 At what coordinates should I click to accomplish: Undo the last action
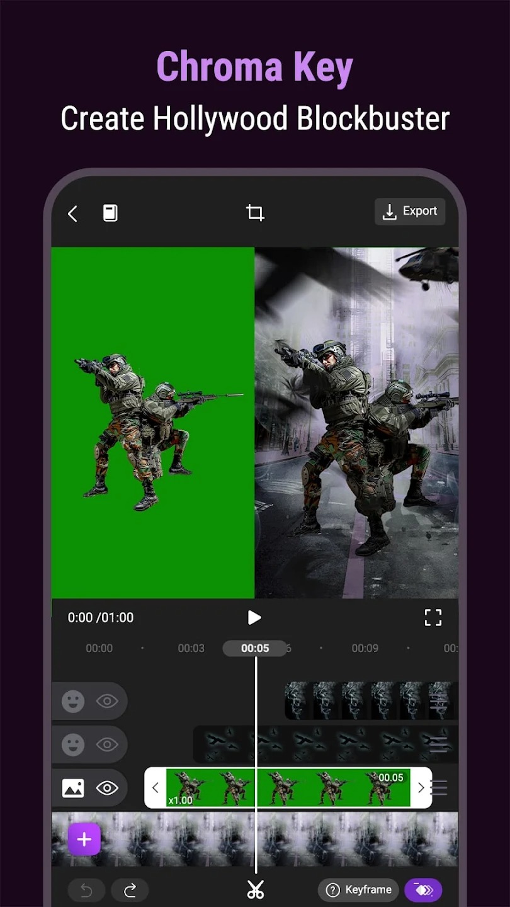coord(86,890)
